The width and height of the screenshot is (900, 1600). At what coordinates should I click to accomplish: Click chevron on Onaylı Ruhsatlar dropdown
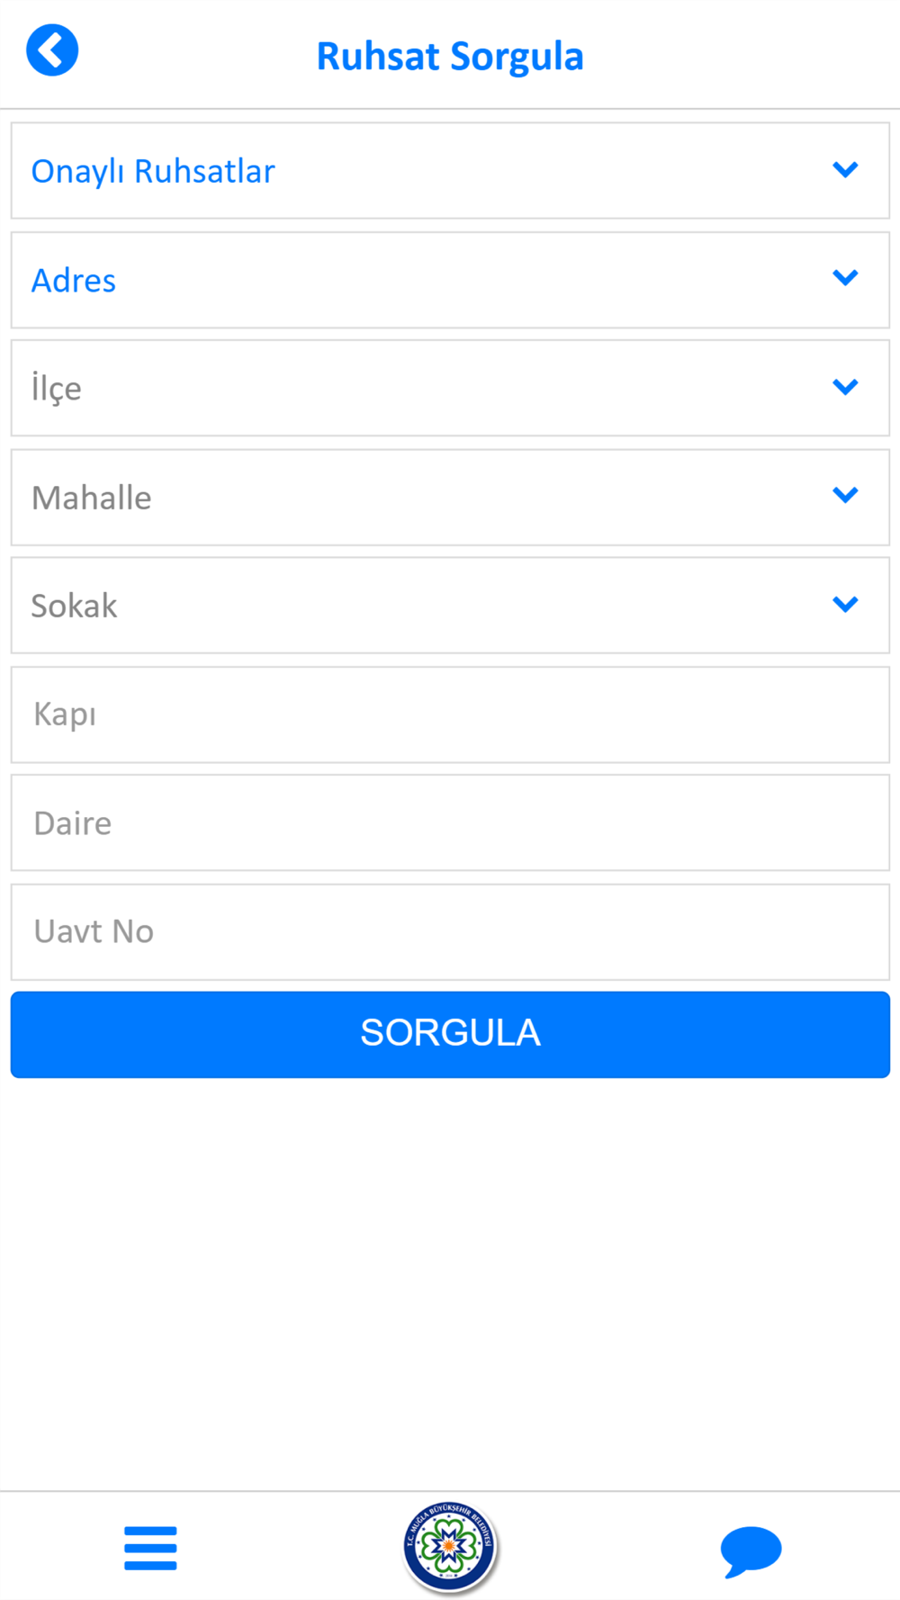coord(845,169)
